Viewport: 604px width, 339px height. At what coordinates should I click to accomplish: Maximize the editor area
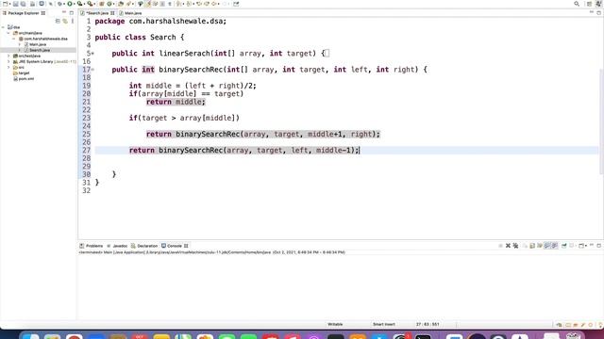[599, 12]
